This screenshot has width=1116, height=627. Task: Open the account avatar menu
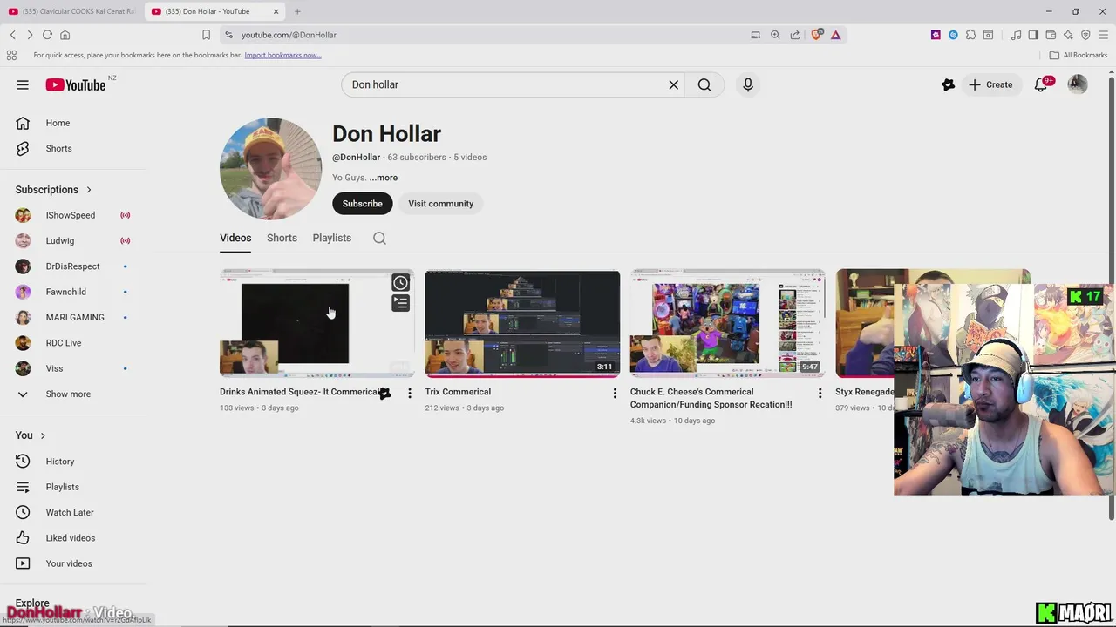point(1078,84)
